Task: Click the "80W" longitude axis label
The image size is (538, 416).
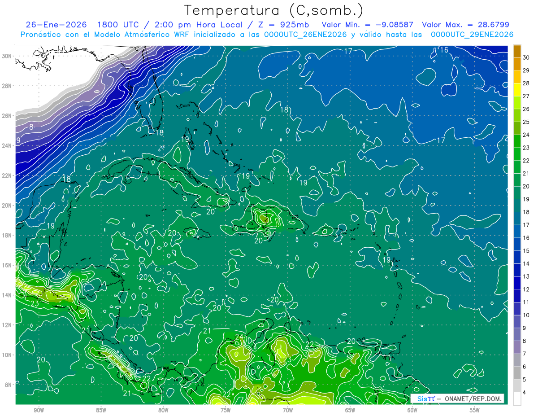Action: point(163,410)
